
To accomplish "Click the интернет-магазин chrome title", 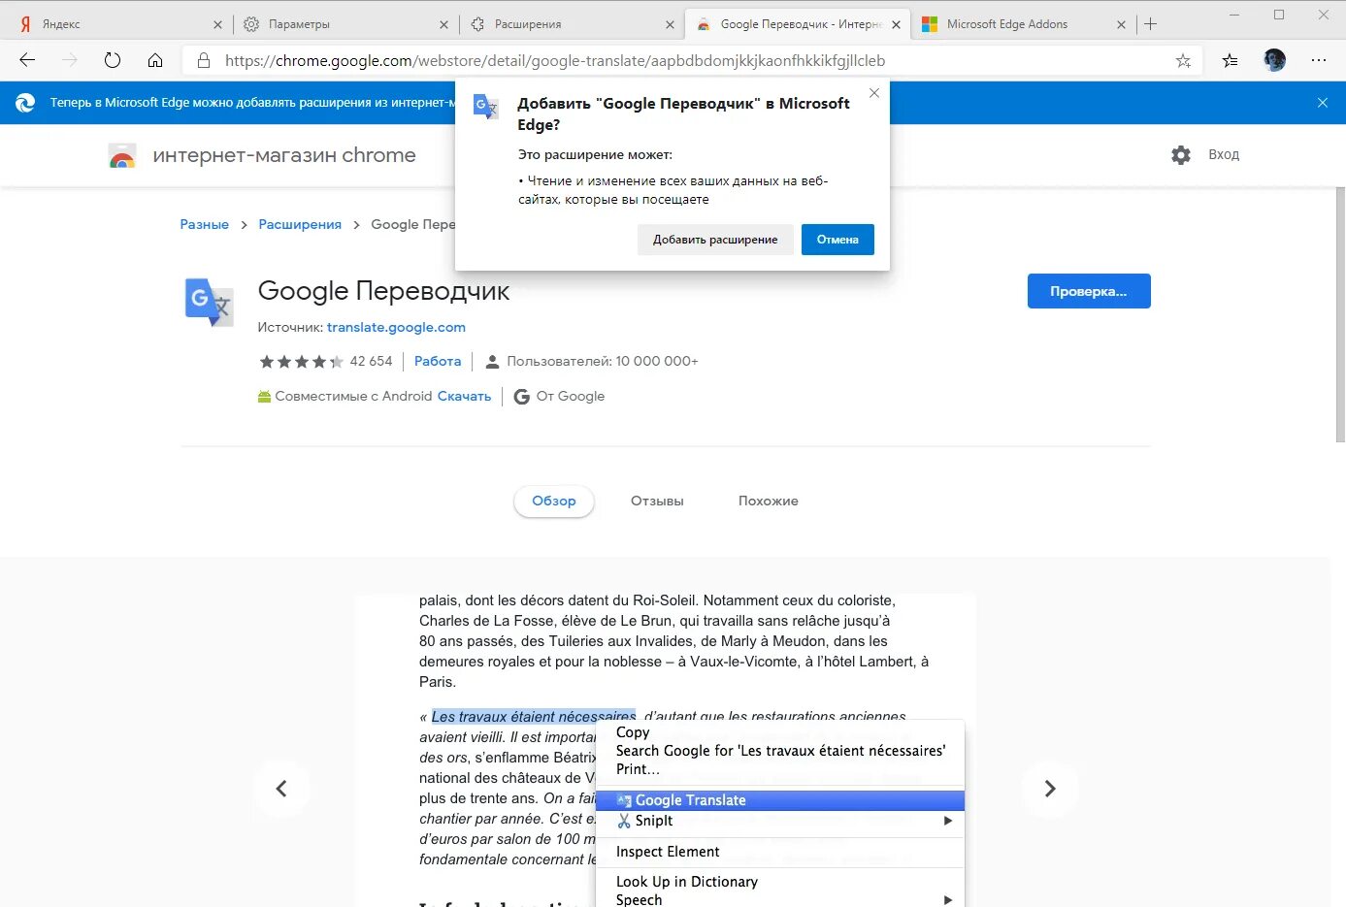I will (284, 155).
